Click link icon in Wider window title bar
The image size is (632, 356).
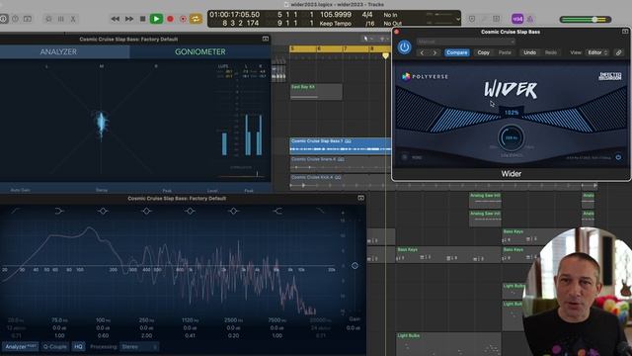(625, 32)
